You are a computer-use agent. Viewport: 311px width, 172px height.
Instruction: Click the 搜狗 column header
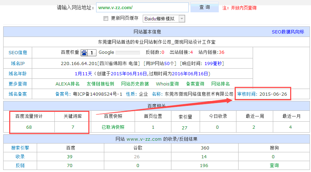[274, 148]
